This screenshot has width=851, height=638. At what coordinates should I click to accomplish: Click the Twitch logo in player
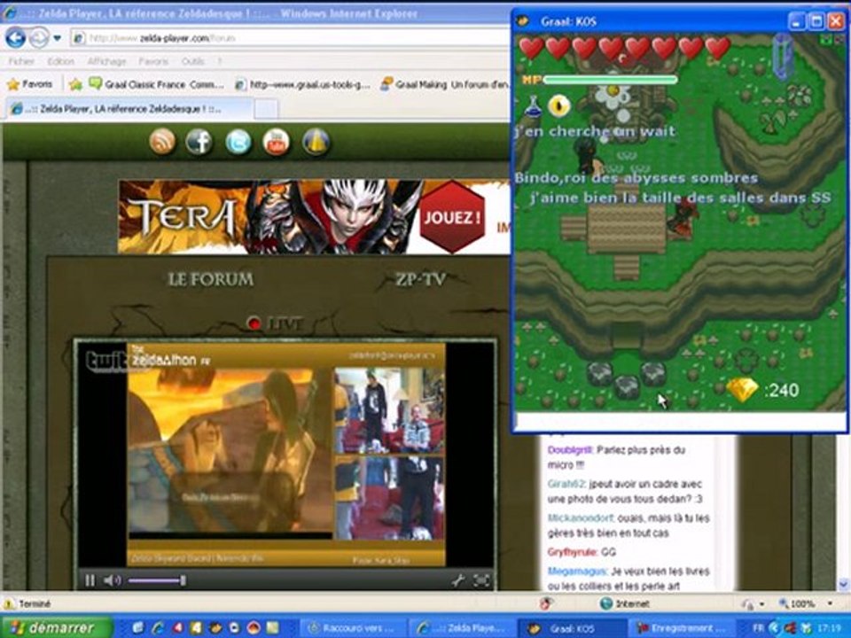click(106, 362)
